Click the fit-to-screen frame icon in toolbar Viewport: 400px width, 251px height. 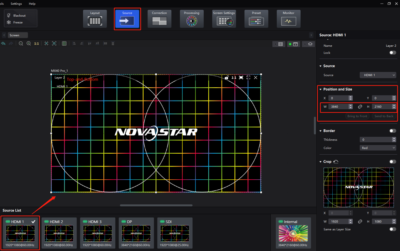[54, 43]
